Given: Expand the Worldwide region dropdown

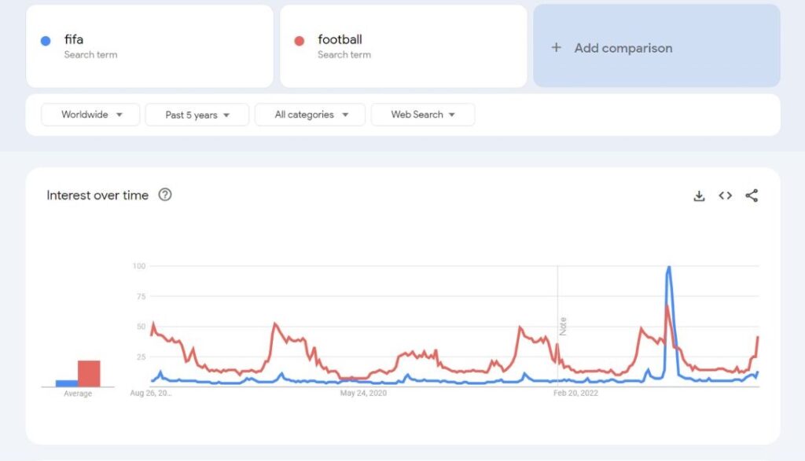Looking at the screenshot, I should [91, 115].
